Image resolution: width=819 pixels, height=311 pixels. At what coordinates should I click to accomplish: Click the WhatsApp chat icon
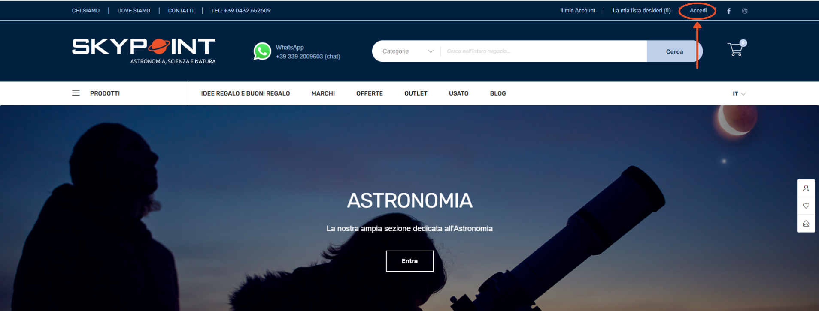coord(262,51)
